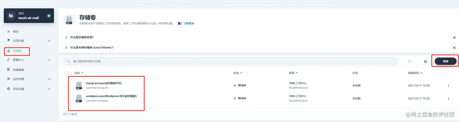
Task: Sort by the 创建时间 column header
Action: (x=415, y=73)
